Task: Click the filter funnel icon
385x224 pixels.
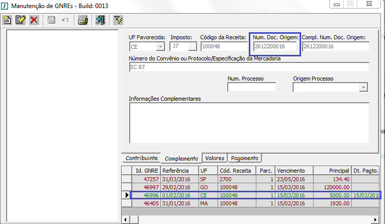Action: 118,20
